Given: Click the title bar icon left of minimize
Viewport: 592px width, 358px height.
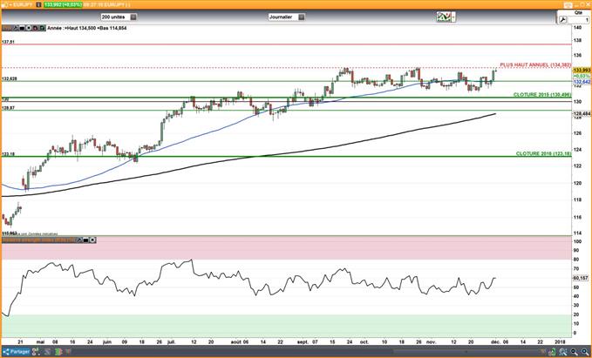Looking at the screenshot, I should click(x=568, y=5).
